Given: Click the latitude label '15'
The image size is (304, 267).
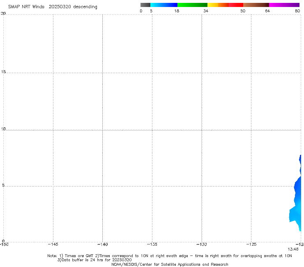Looking at the screenshot, I should coord(3,72).
